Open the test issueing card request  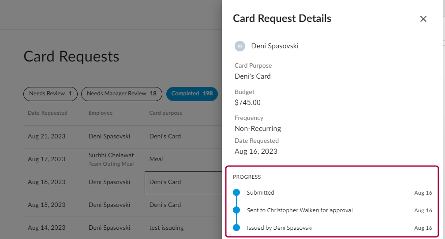(x=166, y=228)
